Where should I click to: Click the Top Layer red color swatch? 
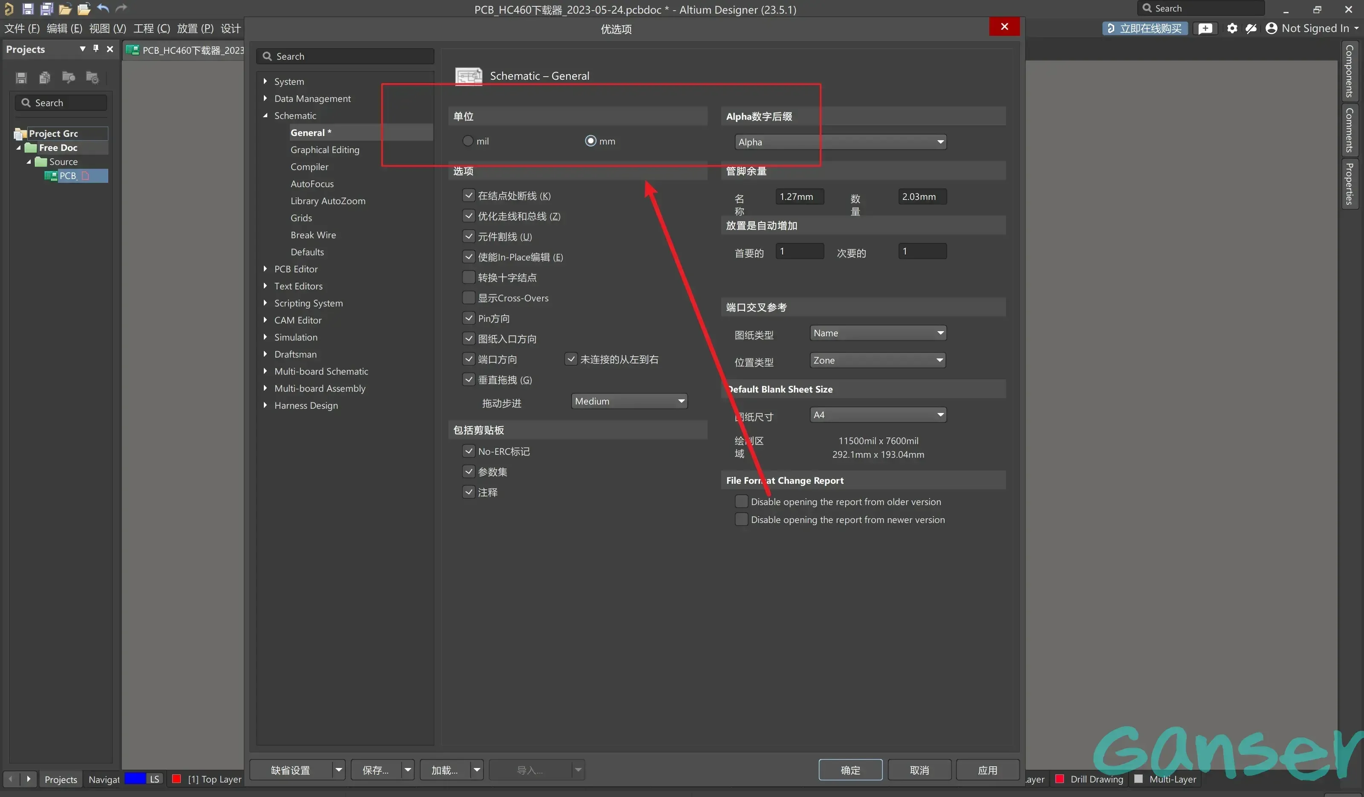click(x=176, y=779)
